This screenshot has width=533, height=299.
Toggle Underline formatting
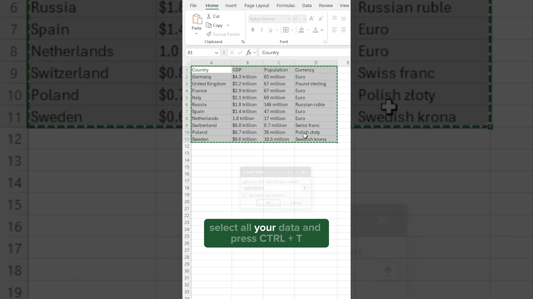pos(271,30)
